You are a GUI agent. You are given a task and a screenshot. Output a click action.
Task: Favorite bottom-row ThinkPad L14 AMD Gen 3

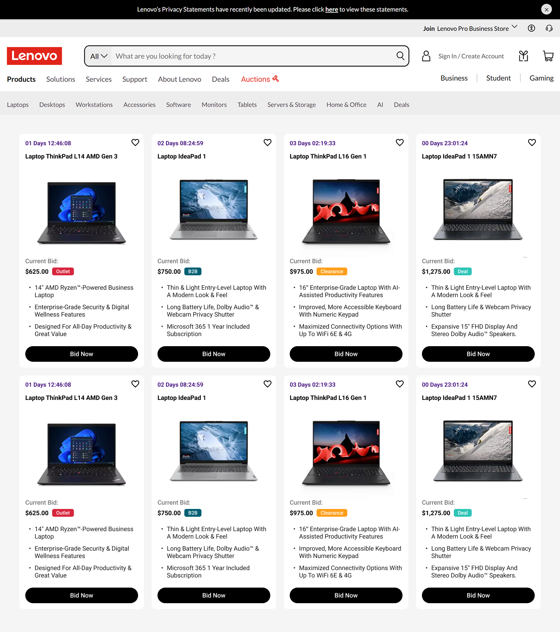[135, 384]
